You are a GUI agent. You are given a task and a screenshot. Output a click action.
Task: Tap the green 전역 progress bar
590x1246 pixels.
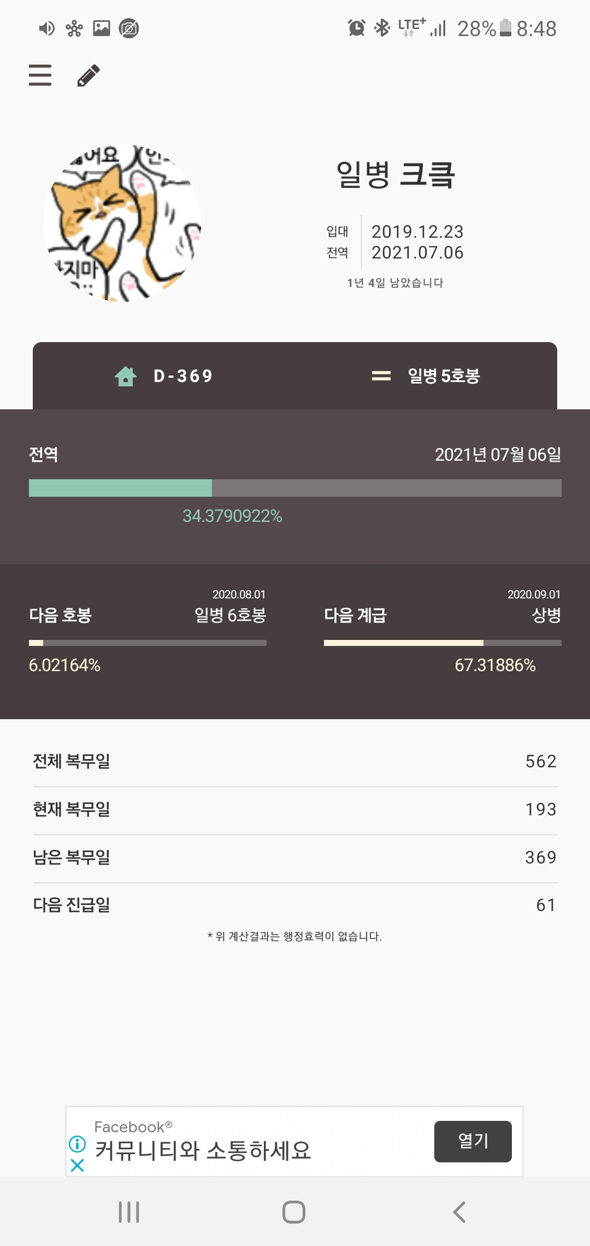click(295, 488)
